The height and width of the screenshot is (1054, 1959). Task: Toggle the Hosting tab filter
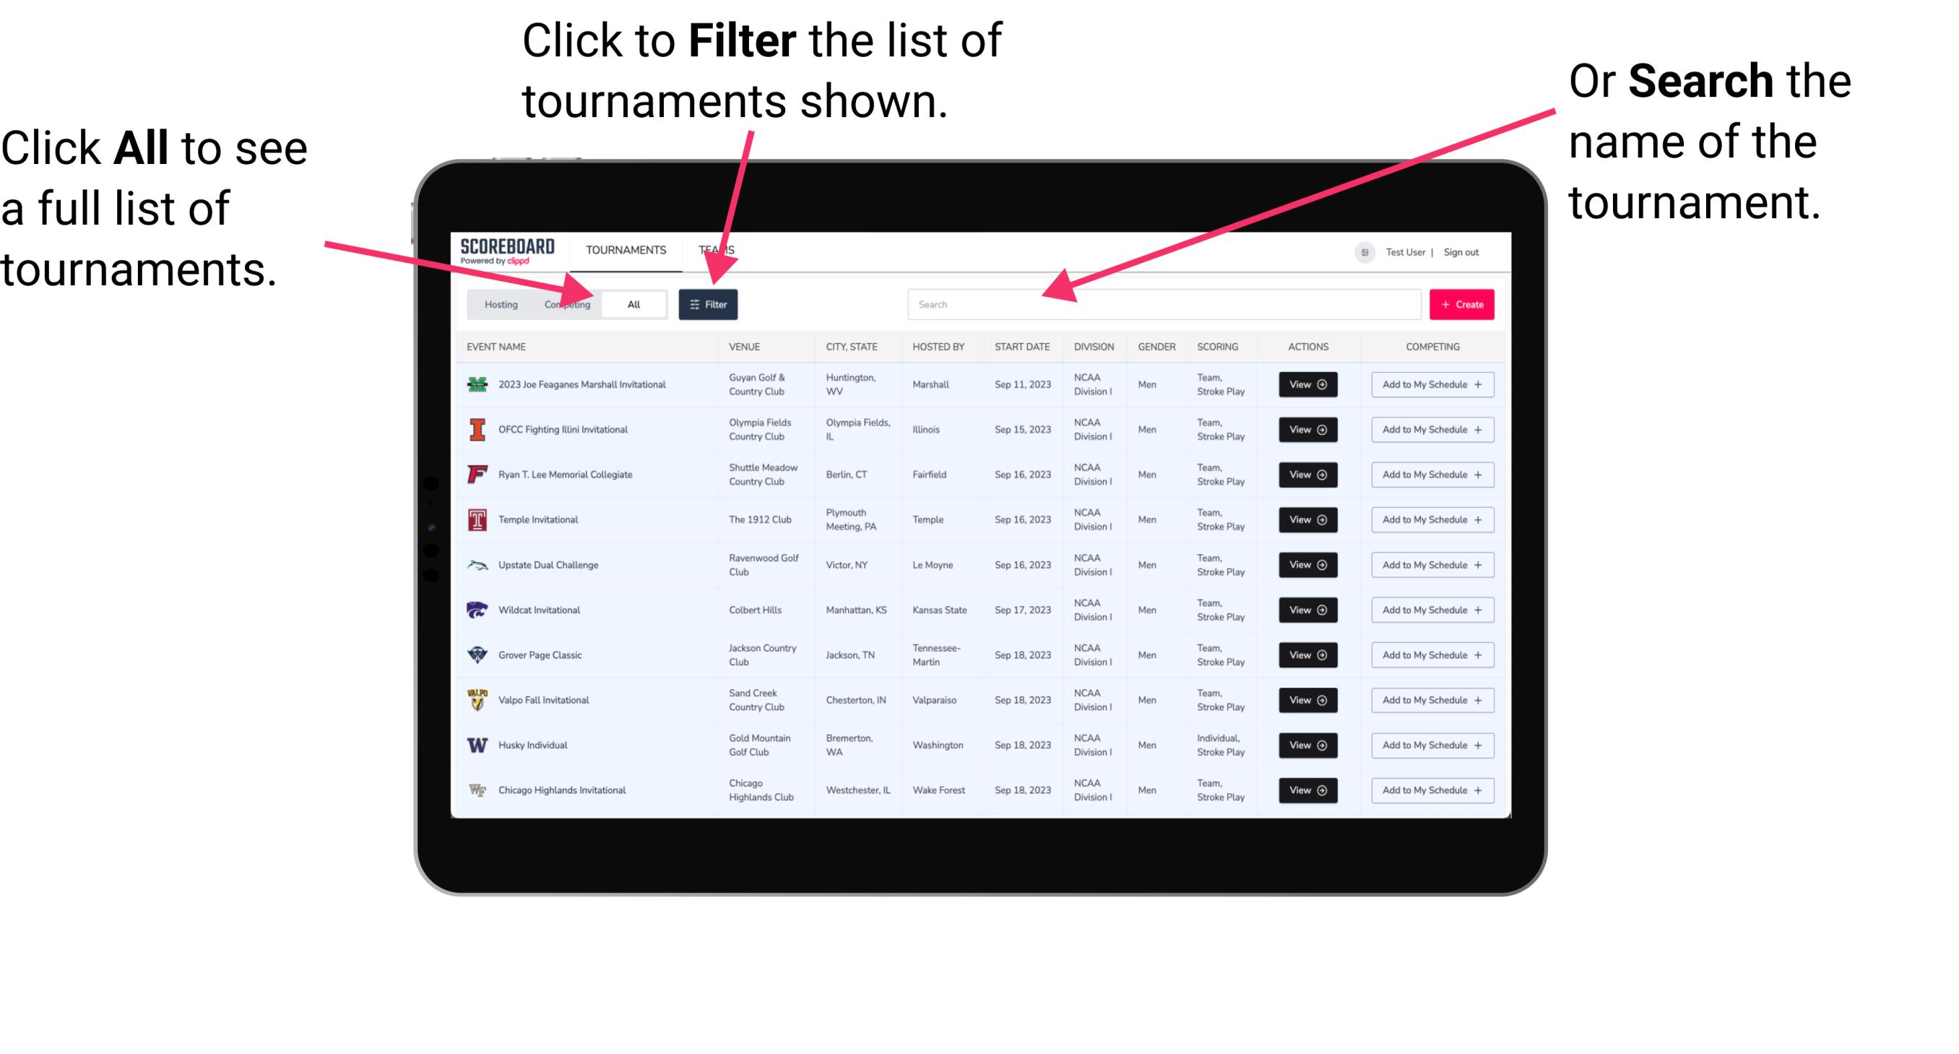497,303
